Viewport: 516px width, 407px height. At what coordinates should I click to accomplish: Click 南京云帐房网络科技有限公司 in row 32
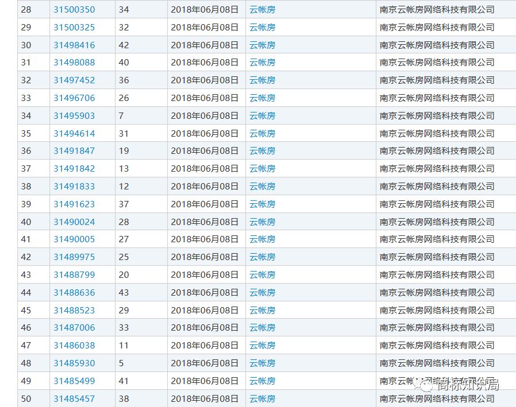coord(437,80)
